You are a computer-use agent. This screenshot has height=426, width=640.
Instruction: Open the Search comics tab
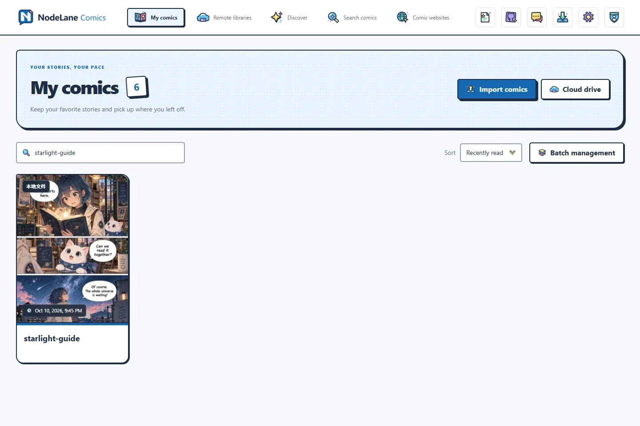352,17
